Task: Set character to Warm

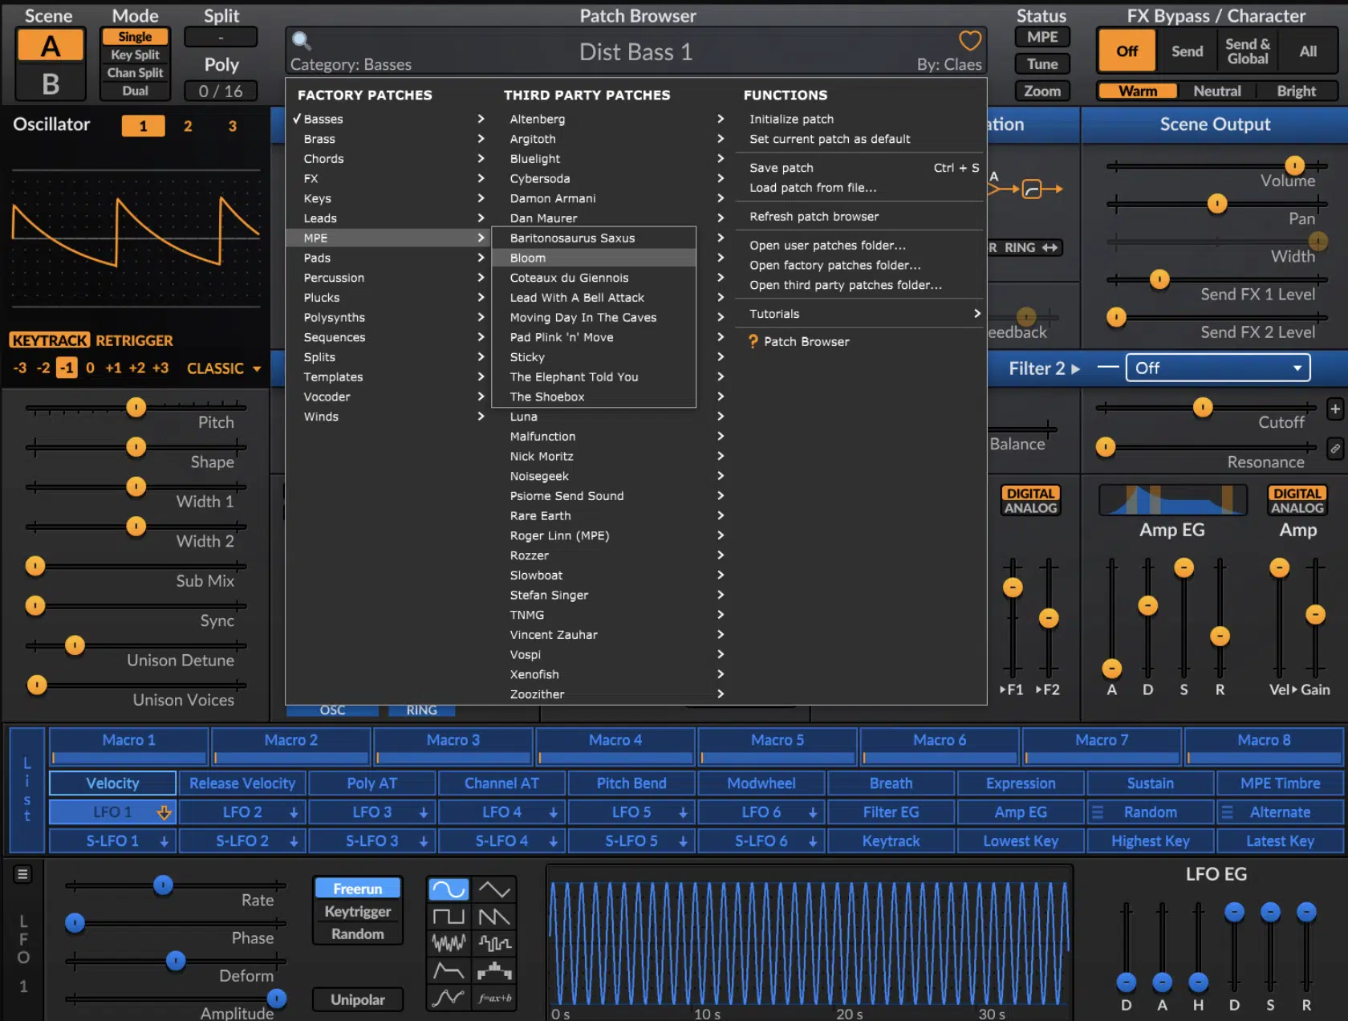Action: 1138,92
